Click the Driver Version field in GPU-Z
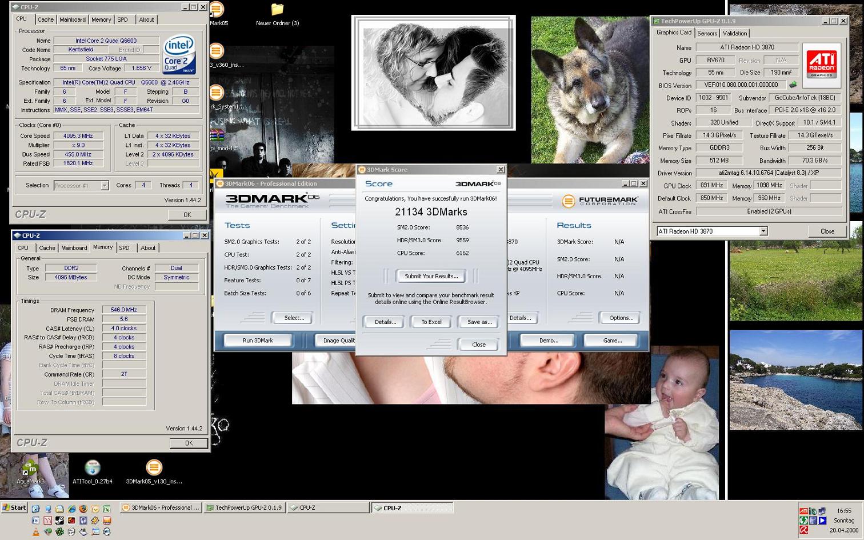Screen dimensions: 864x540 pyautogui.click(x=769, y=173)
